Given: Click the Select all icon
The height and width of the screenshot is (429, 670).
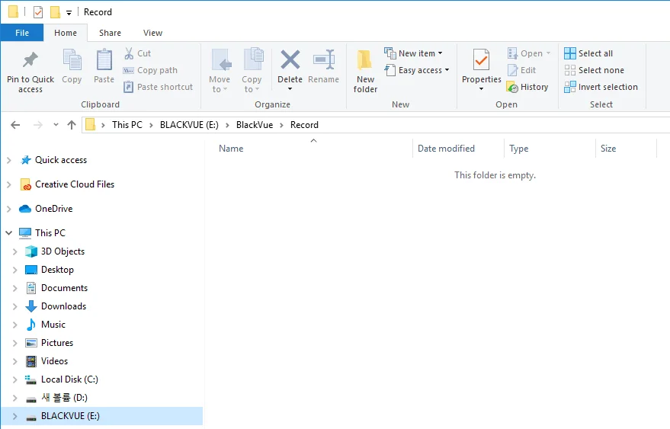Looking at the screenshot, I should pyautogui.click(x=570, y=53).
